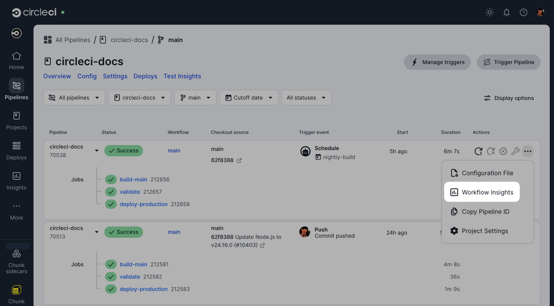Image resolution: width=554 pixels, height=306 pixels.
Task: Click Success status badge for pipeline 70538
Action: click(124, 150)
